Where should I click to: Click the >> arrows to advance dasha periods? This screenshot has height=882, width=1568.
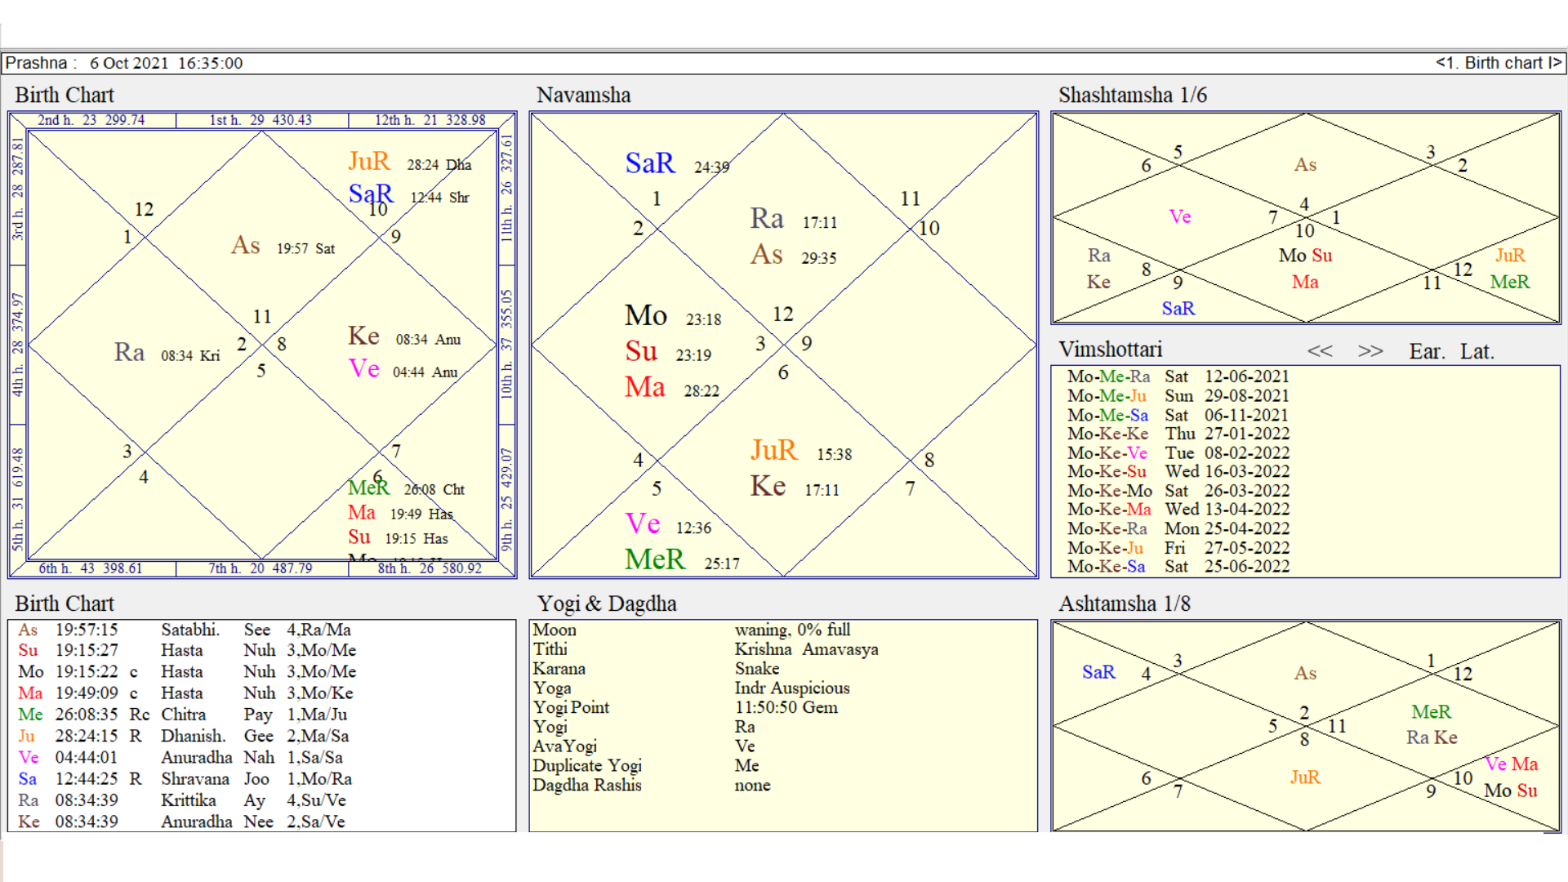coord(1370,350)
